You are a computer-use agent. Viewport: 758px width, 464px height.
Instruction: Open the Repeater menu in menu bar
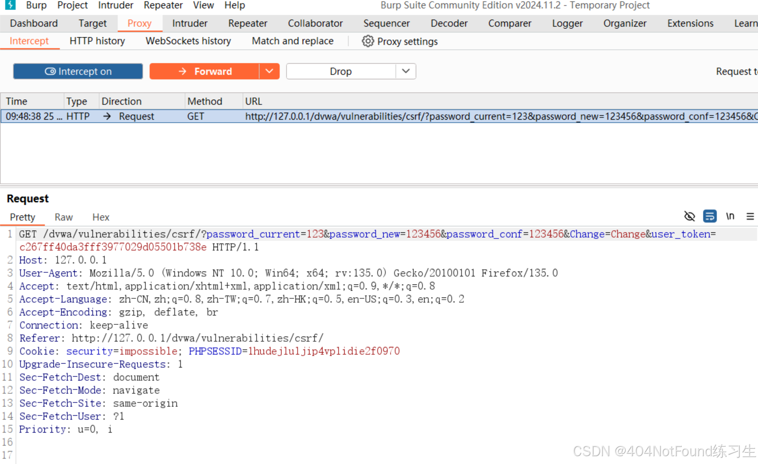163,5
